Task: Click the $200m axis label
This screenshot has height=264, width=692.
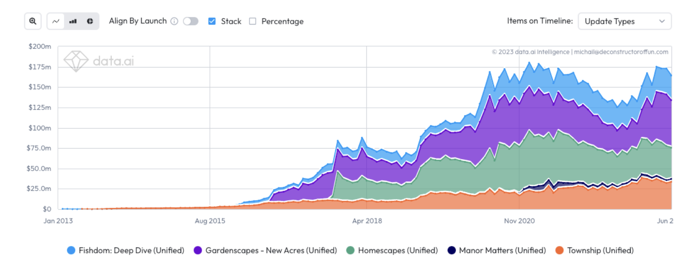Action: pyautogui.click(x=40, y=46)
